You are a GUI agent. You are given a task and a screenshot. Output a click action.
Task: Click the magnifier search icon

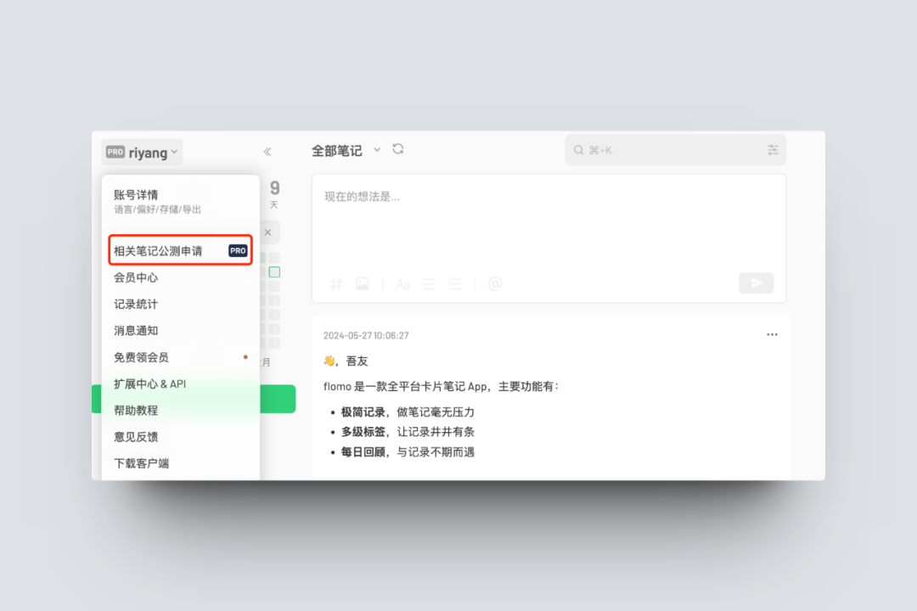[x=578, y=150]
